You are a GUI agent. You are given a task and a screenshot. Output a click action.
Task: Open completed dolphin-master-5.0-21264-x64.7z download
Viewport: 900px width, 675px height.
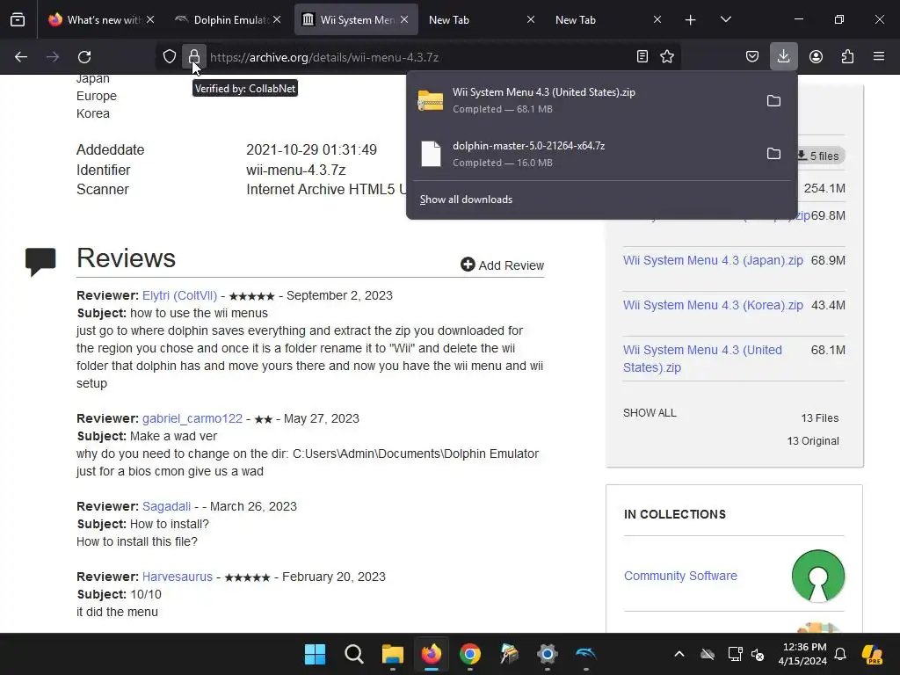click(x=585, y=154)
